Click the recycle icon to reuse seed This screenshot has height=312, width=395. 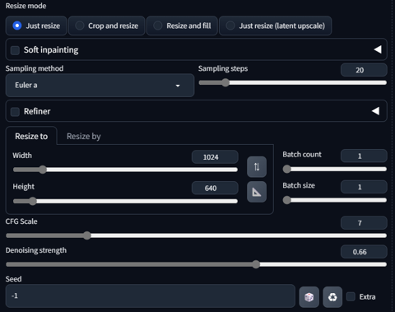pyautogui.click(x=332, y=297)
